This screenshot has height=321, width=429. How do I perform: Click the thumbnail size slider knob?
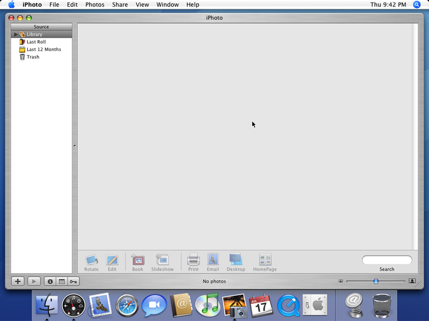pos(376,281)
